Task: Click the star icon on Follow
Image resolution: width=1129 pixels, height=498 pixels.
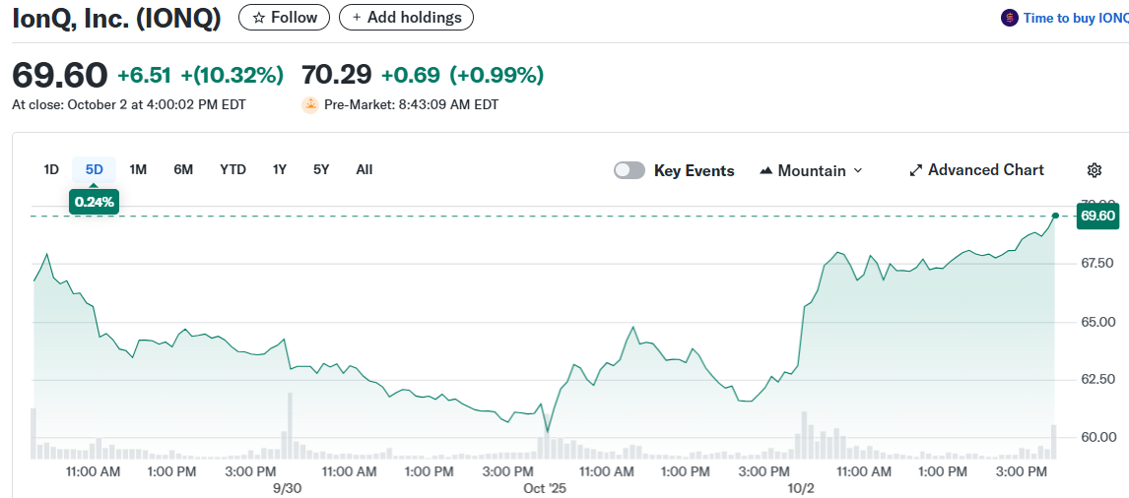Action: coord(259,18)
